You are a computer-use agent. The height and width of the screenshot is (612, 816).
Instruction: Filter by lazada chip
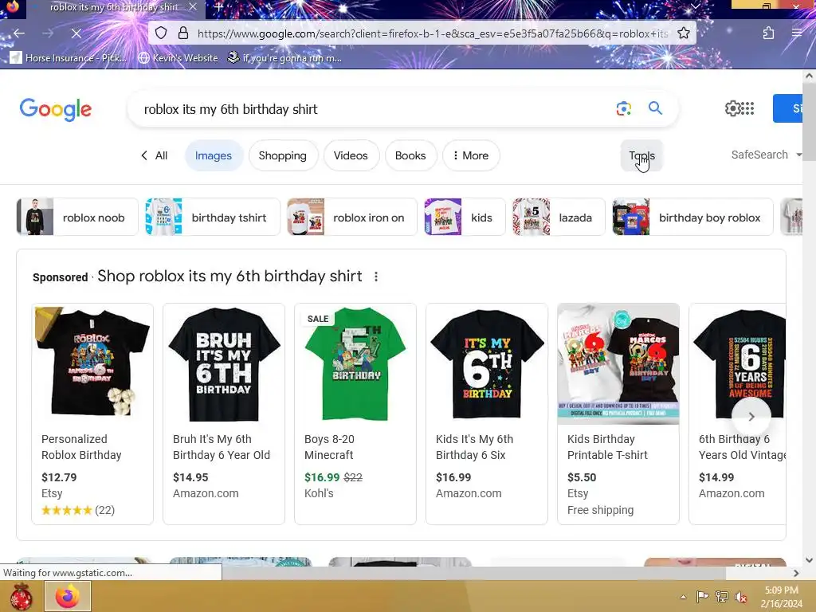559,217
